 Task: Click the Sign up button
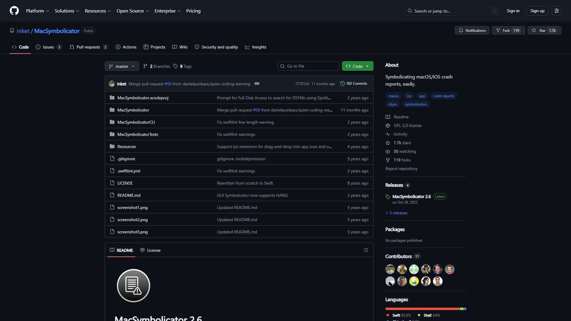(537, 11)
